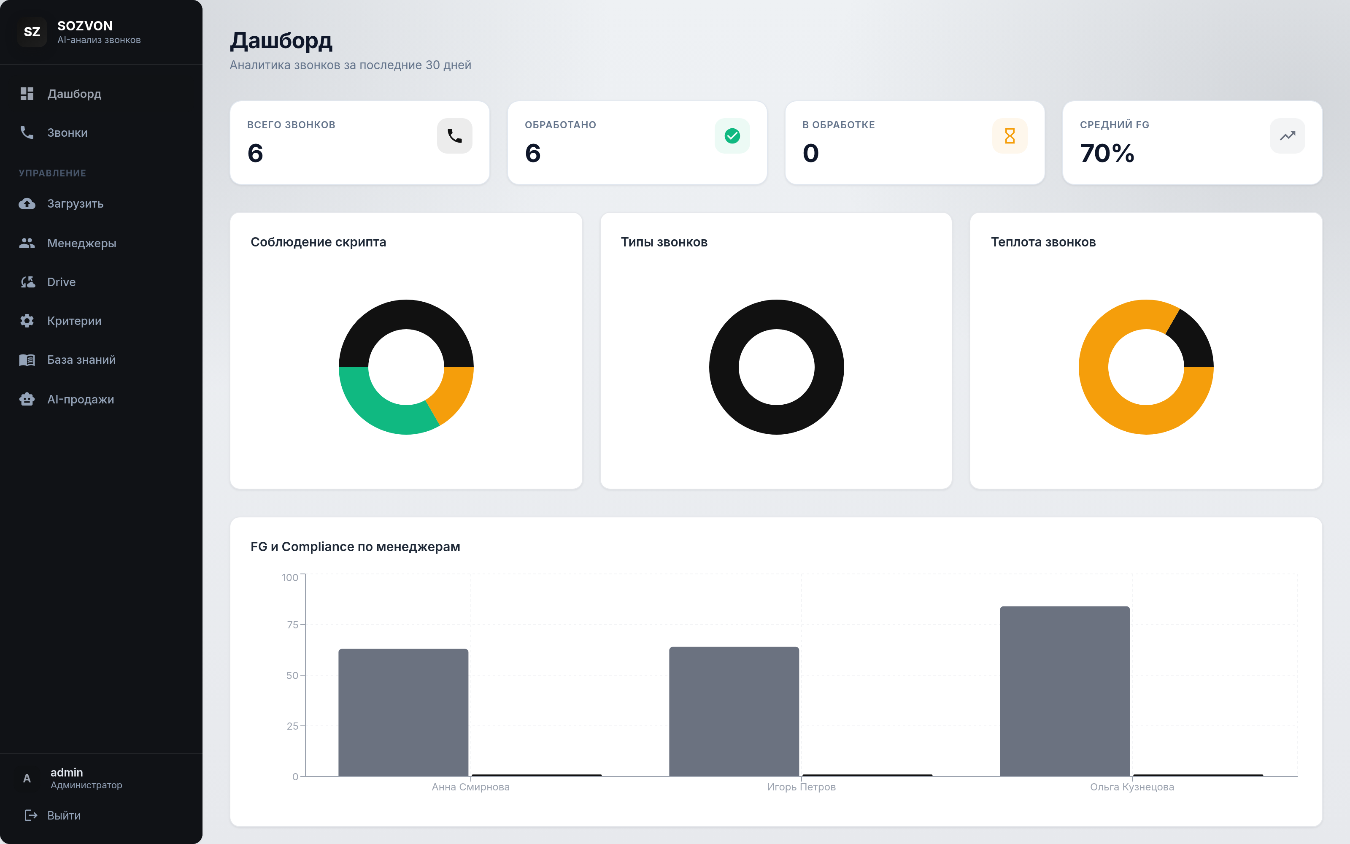Open the База знаний section
Viewport: 1350px width, 844px height.
pyautogui.click(x=101, y=360)
